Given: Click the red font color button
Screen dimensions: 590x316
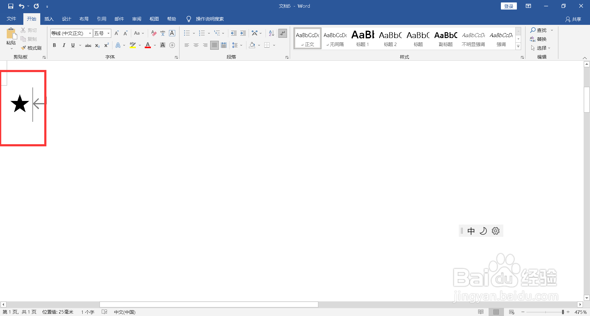Looking at the screenshot, I should click(148, 45).
